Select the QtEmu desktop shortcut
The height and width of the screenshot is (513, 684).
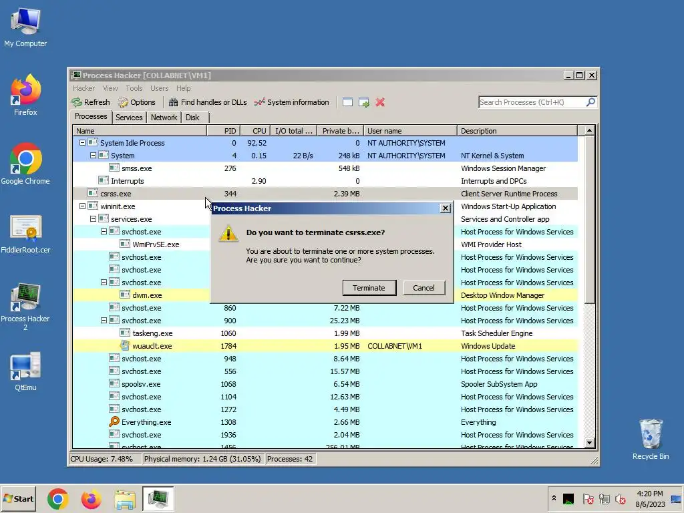click(x=25, y=371)
